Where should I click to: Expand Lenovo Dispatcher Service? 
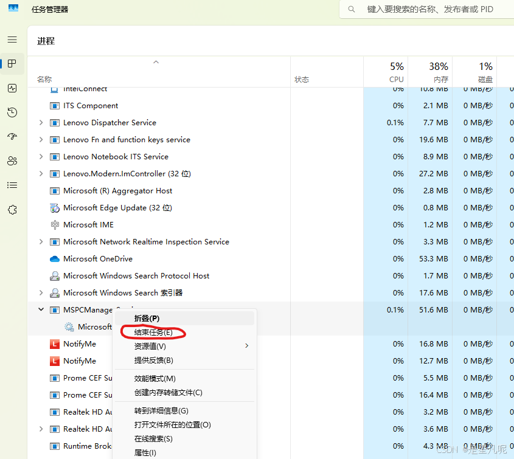pyautogui.click(x=41, y=123)
